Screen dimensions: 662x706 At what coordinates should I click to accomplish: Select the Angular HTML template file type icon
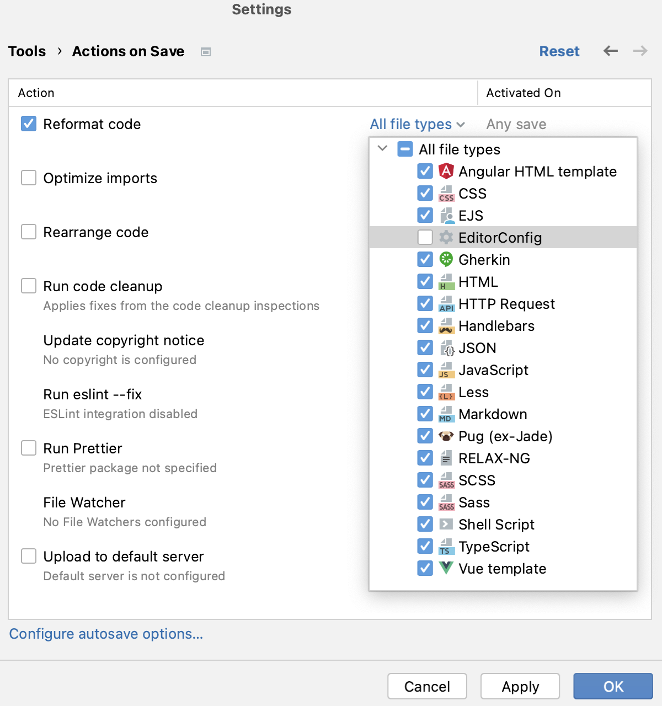point(446,171)
